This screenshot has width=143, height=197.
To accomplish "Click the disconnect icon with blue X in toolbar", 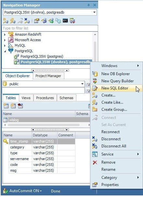I will 27,21.
